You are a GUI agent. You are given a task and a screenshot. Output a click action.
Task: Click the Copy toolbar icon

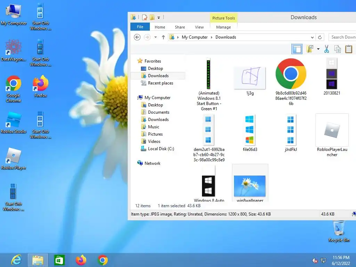click(x=337, y=49)
